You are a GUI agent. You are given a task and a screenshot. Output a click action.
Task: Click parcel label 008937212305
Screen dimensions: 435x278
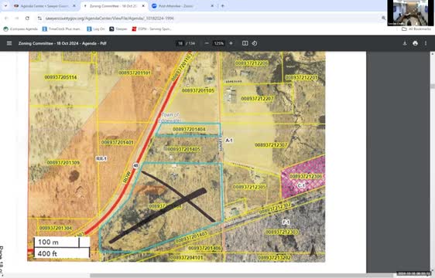[x=249, y=187]
